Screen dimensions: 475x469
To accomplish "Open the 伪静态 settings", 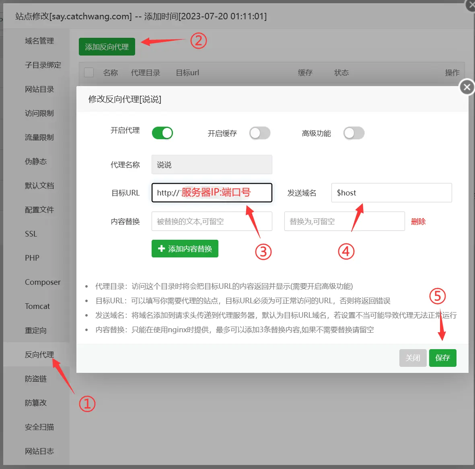I will coord(36,161).
